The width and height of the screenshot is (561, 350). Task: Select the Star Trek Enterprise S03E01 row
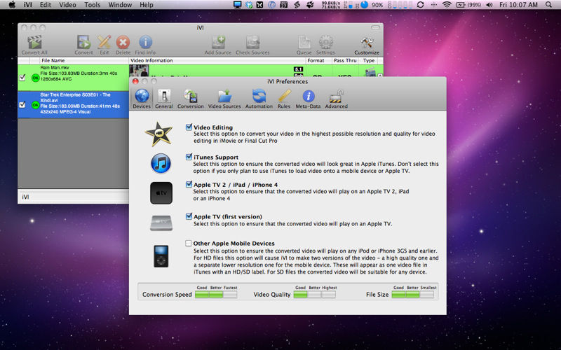click(74, 104)
